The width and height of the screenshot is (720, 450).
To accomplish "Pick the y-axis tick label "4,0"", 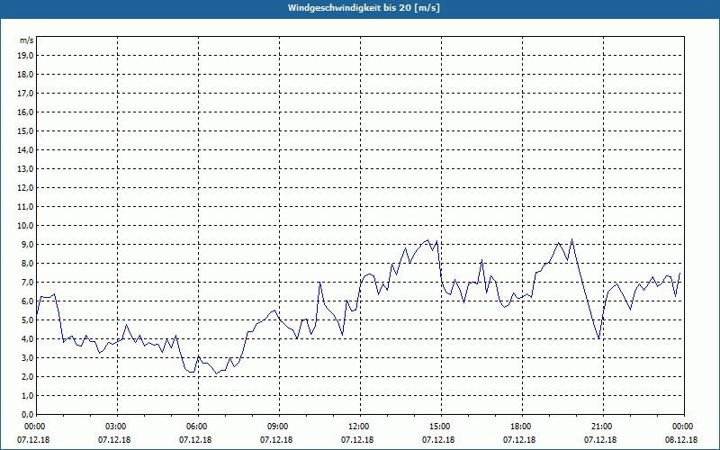I will (x=27, y=339).
